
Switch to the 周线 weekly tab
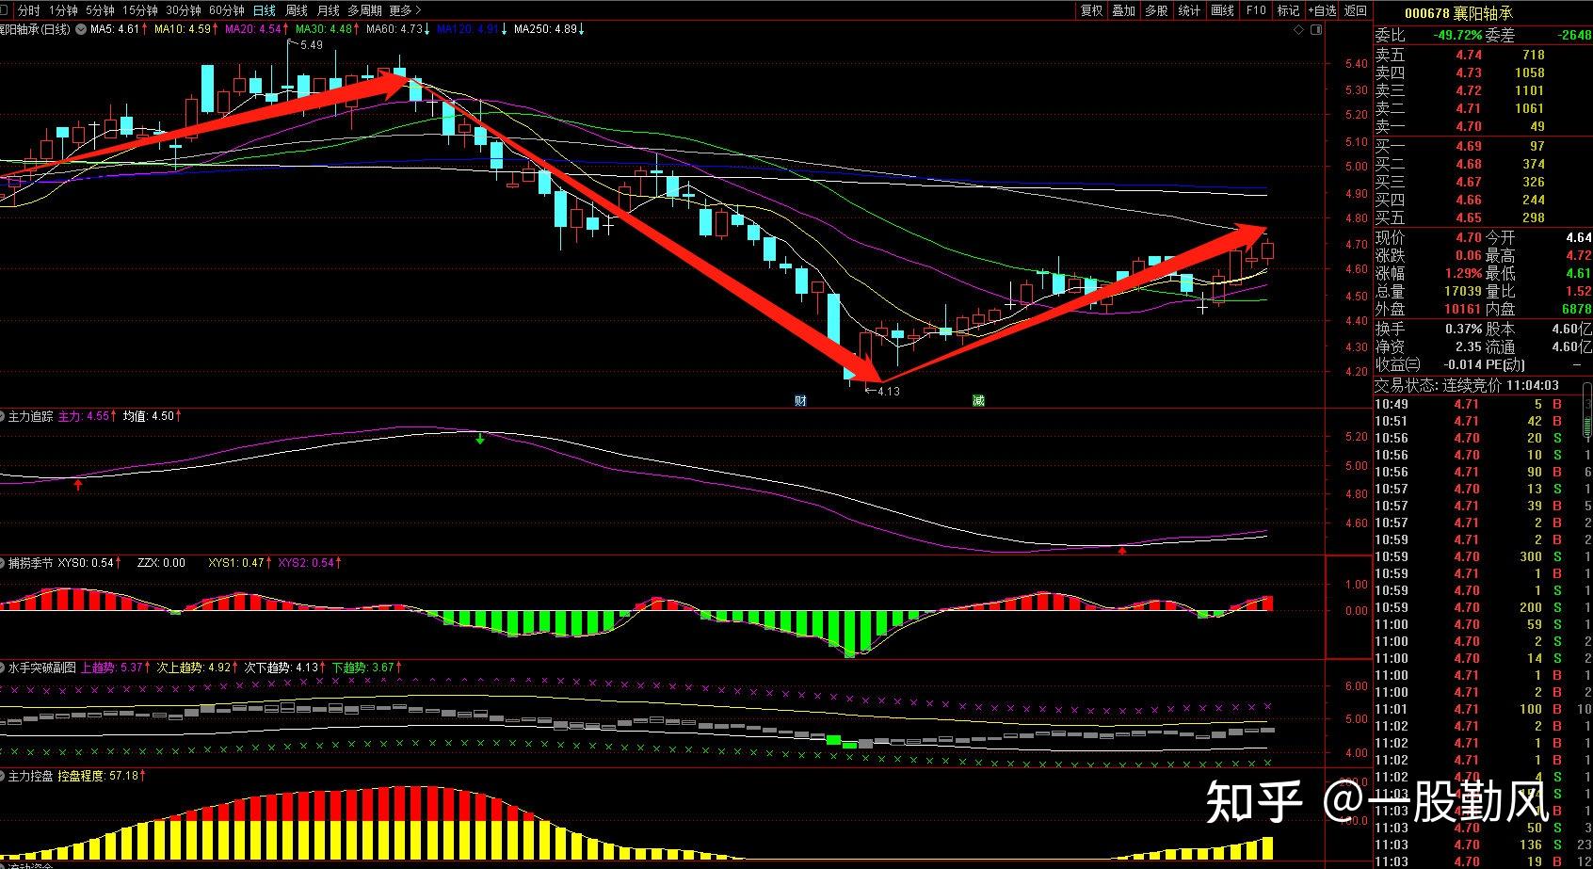(x=297, y=10)
